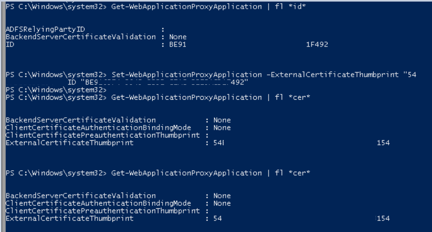The width and height of the screenshot is (432, 232).
Task: Click the ADFSRelyingPartyID property label
Action: (45, 29)
